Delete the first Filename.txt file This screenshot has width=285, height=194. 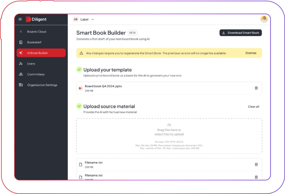coord(256,164)
